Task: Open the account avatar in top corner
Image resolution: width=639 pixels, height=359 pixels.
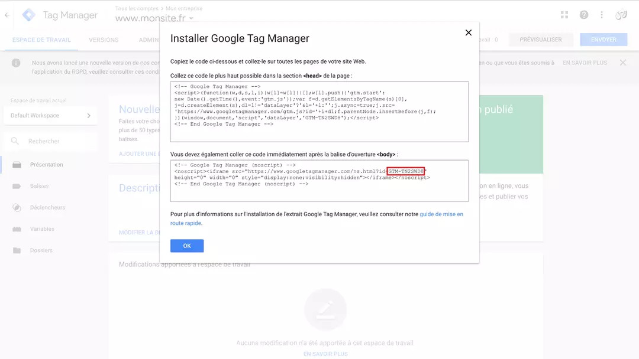Action: click(621, 15)
